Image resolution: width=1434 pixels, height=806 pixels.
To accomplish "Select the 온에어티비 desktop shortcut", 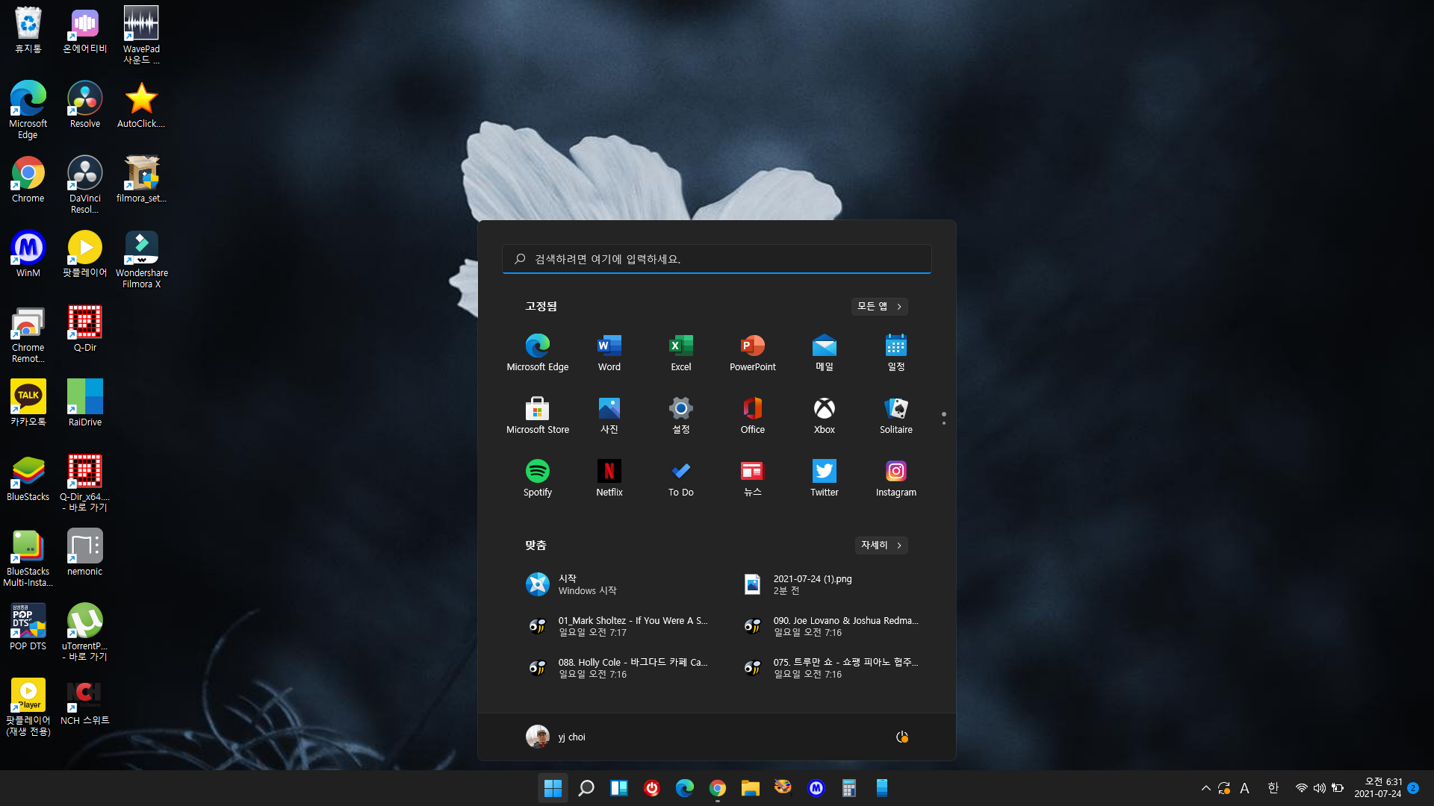I will point(85,30).
